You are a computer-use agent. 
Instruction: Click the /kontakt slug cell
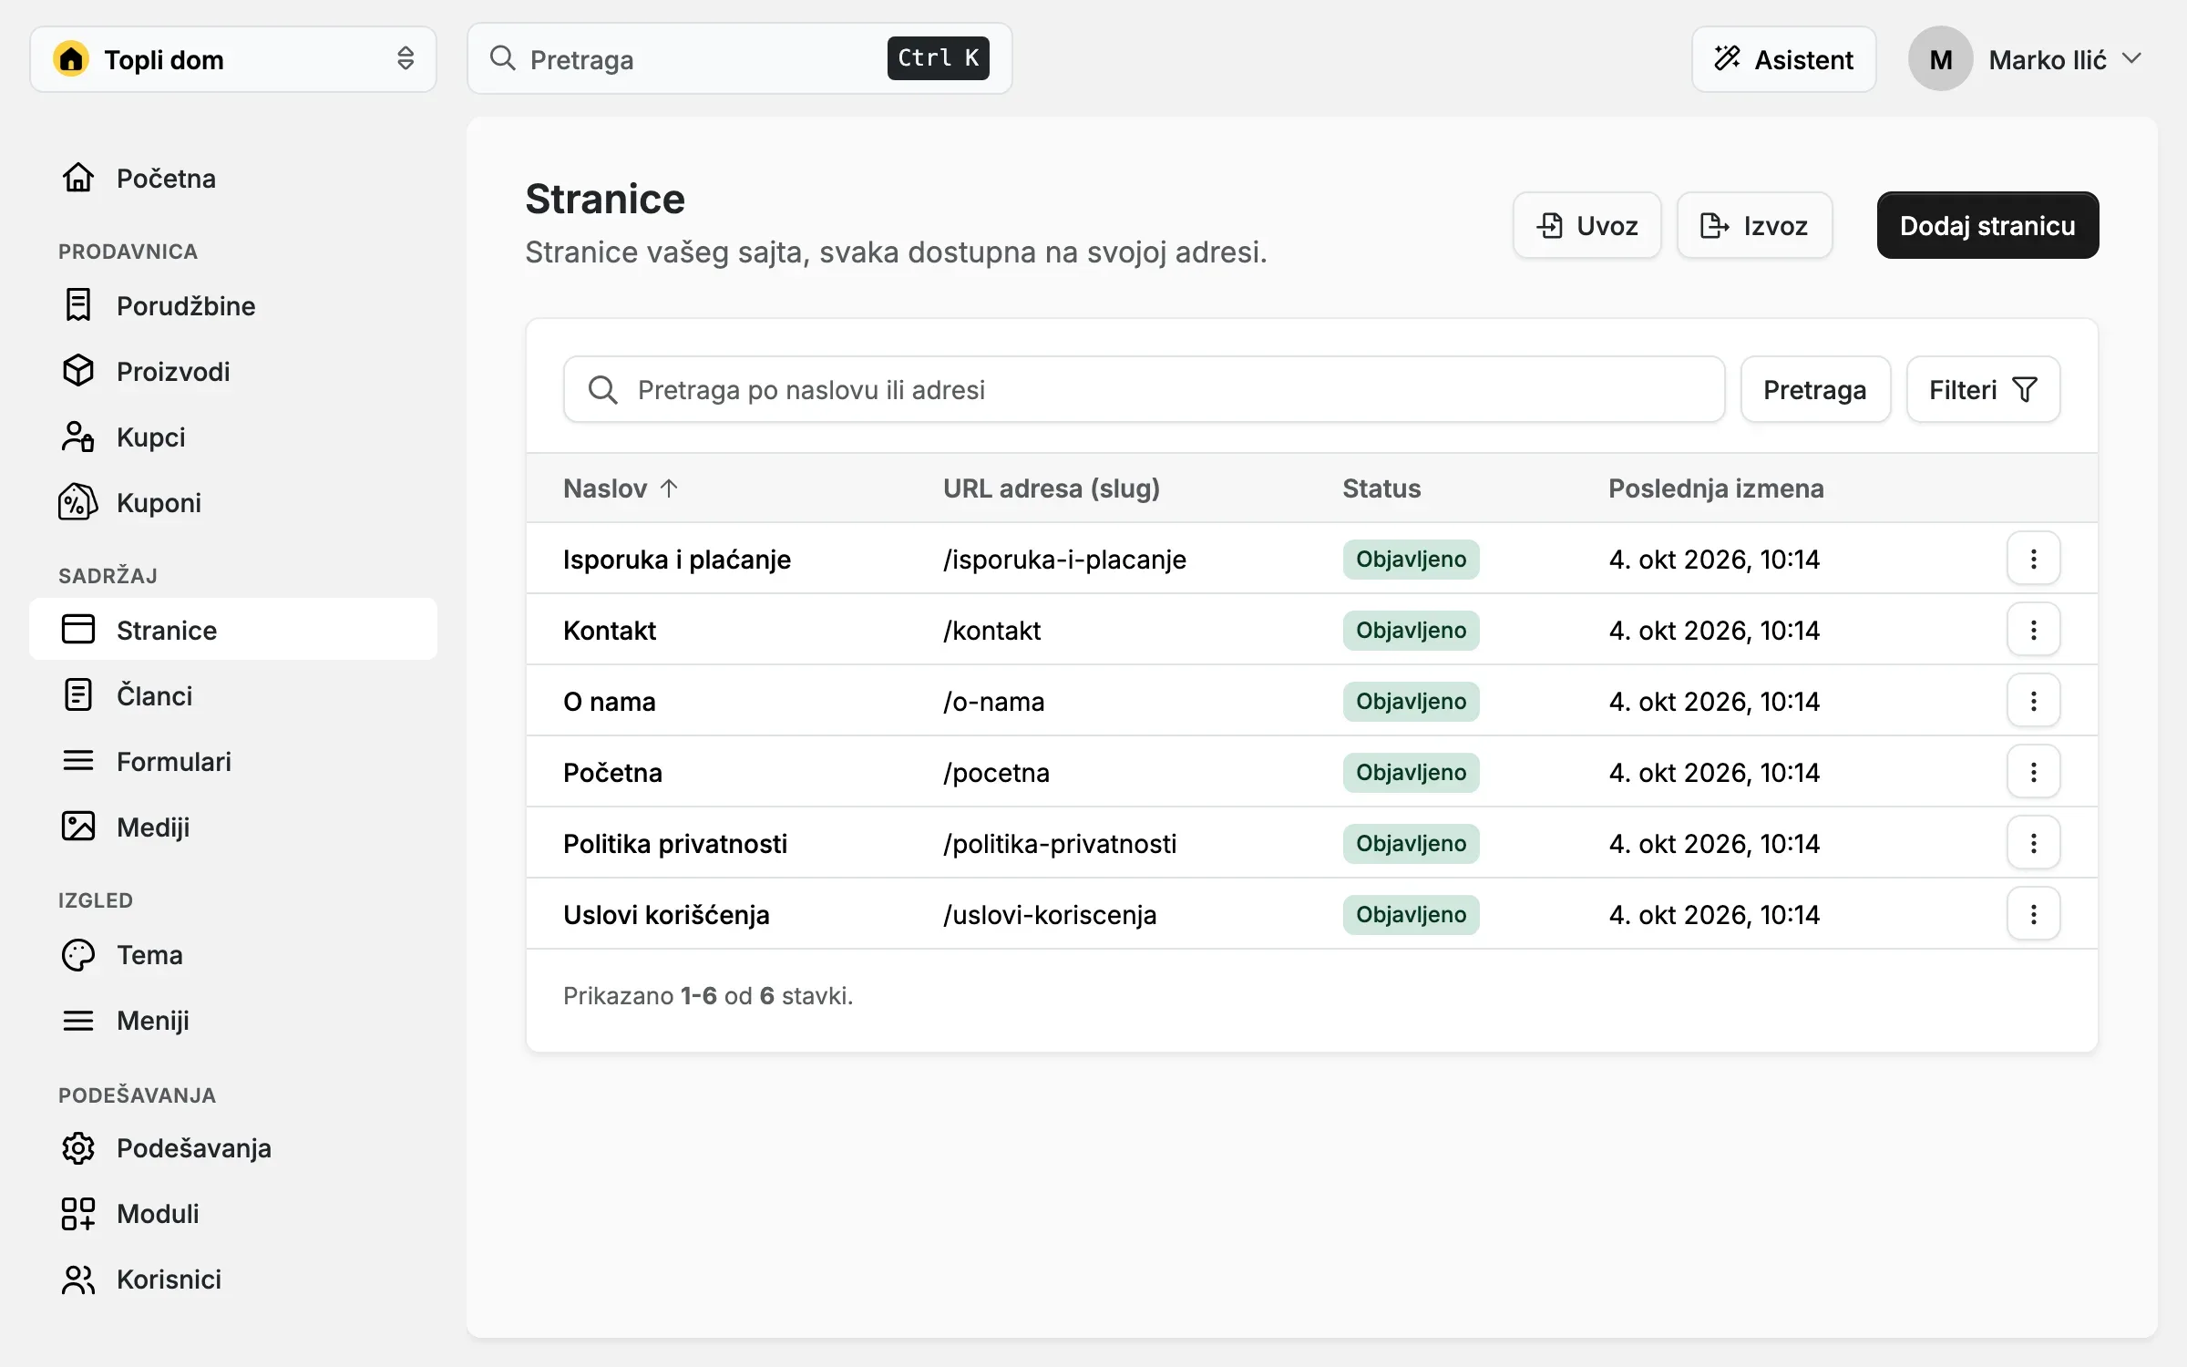click(x=991, y=630)
